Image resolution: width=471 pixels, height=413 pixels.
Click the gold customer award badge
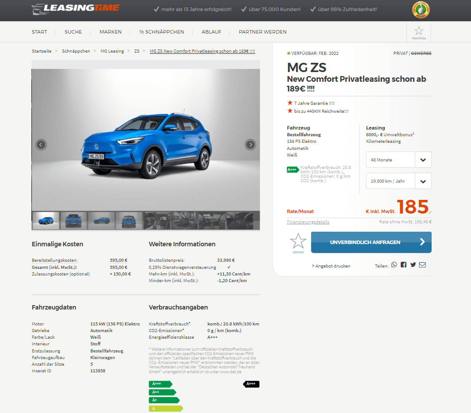click(x=421, y=10)
